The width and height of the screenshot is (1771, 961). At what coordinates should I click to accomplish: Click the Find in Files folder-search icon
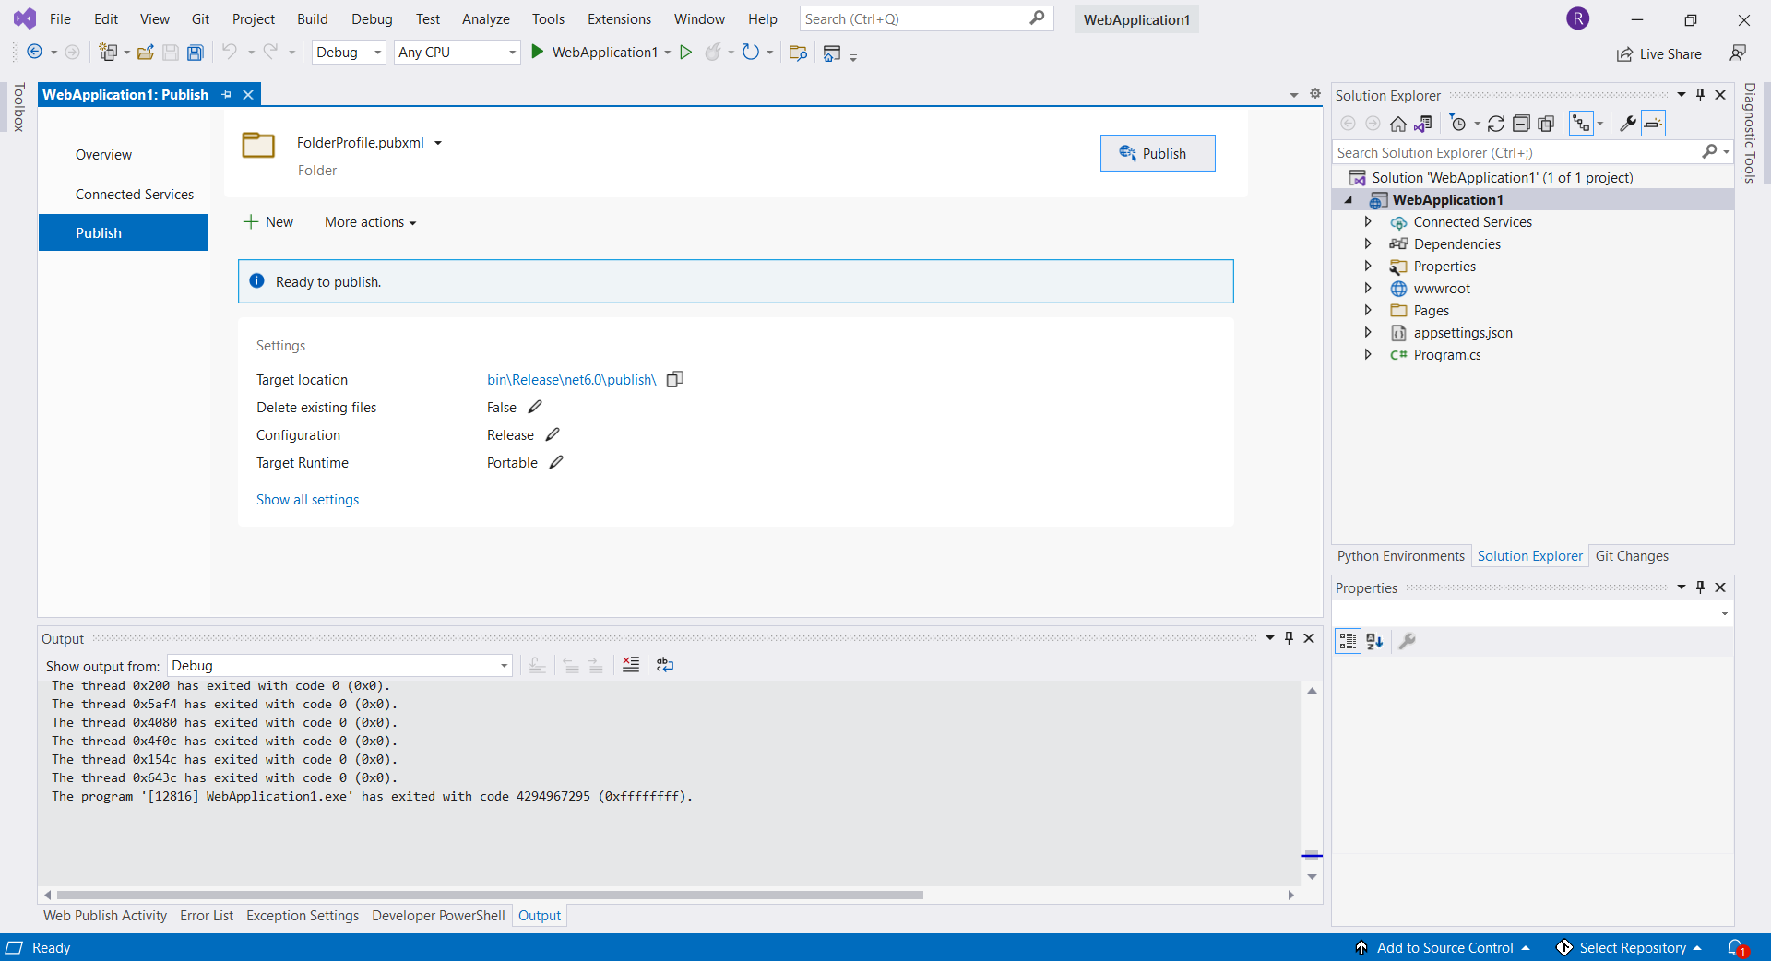coord(799,53)
